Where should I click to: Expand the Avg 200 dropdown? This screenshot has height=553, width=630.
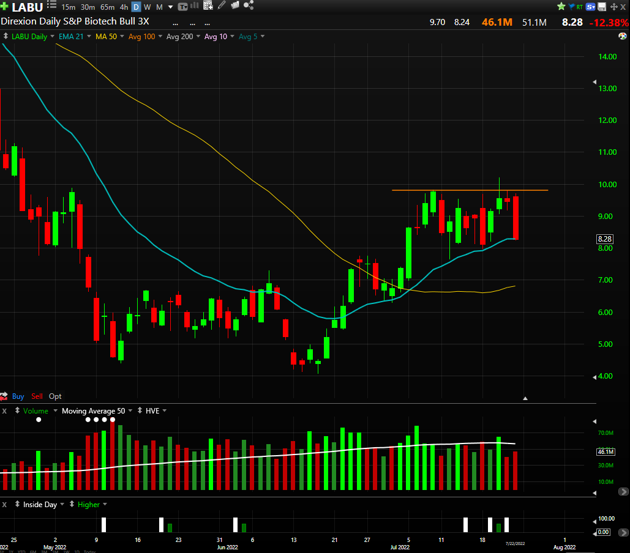pyautogui.click(x=198, y=37)
